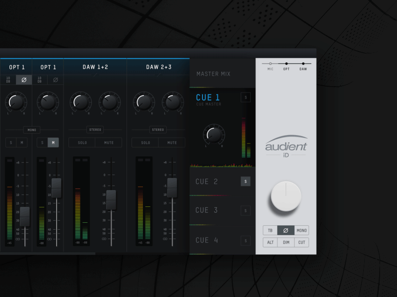Click the first pan knob on DAW 1+2
This screenshot has height=297, width=397.
(80, 102)
